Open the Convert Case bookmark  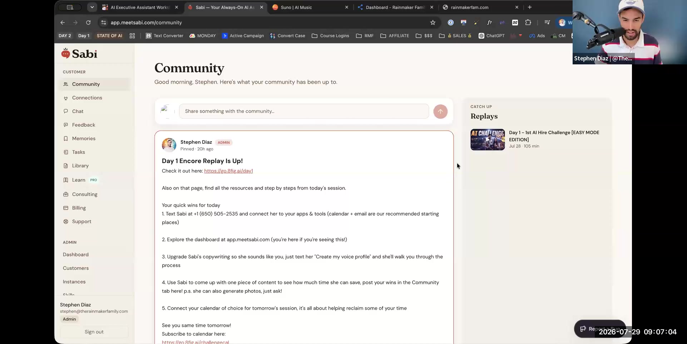point(288,36)
